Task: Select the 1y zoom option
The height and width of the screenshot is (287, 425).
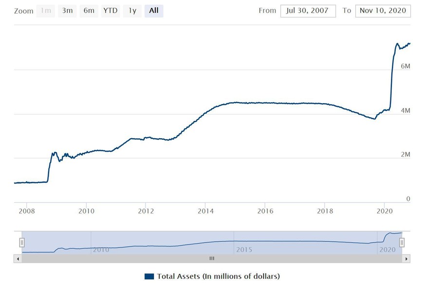Action: point(132,11)
